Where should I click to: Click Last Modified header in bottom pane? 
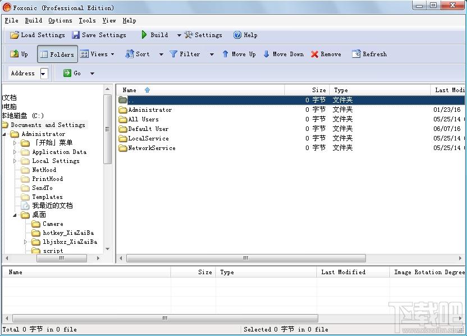coord(353,272)
